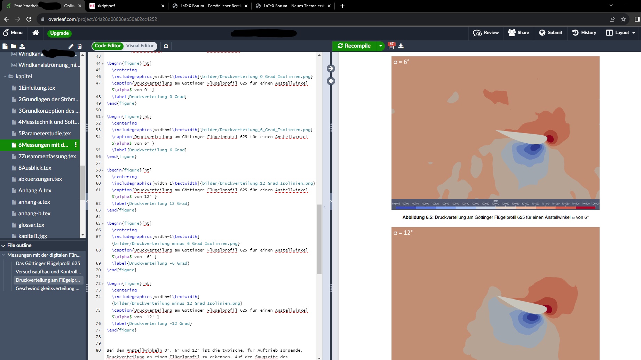Open the Overleaf Menu

(x=13, y=33)
